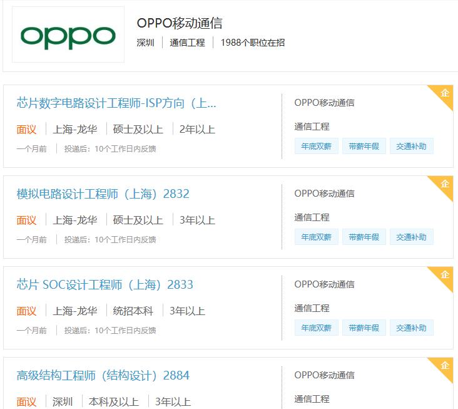Open job 模拟电路设计工程师（上海）2832
This screenshot has width=458, height=409.
(103, 194)
